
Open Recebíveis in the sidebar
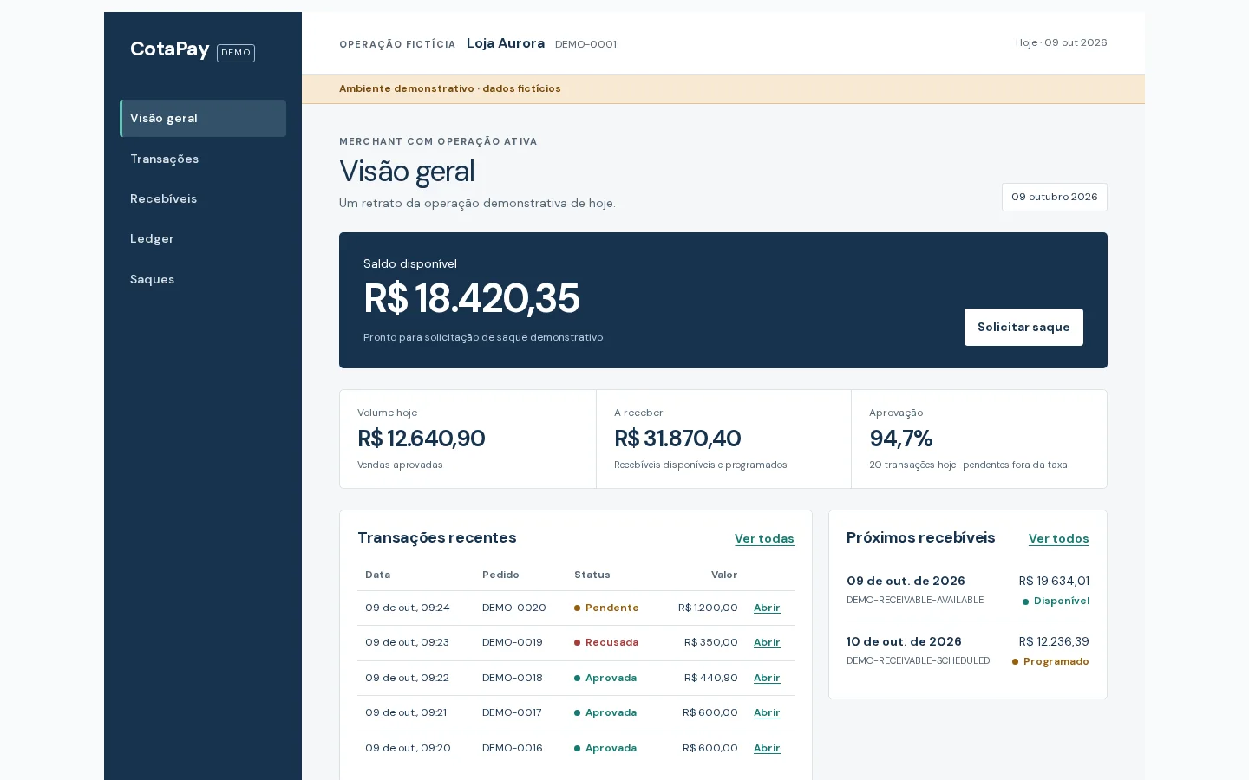pos(203,198)
